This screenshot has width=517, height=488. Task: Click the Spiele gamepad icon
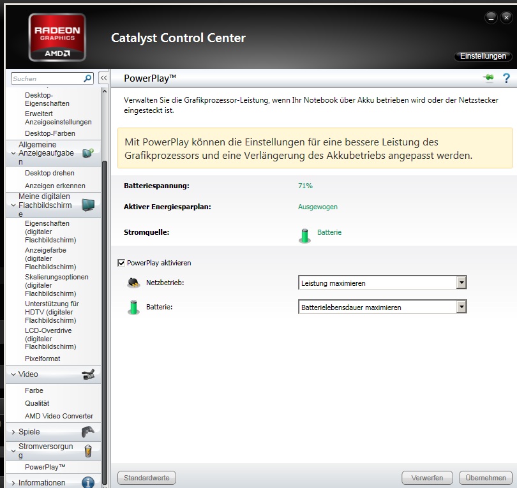[88, 432]
